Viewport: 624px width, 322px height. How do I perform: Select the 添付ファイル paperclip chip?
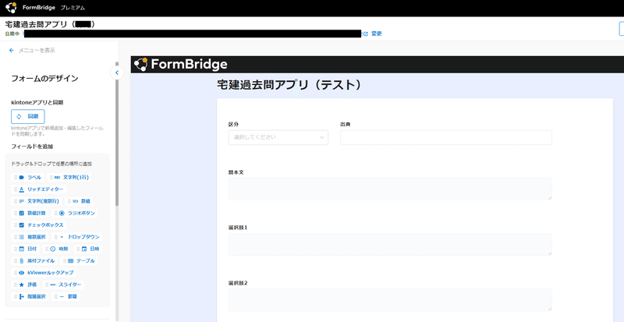tap(34, 261)
